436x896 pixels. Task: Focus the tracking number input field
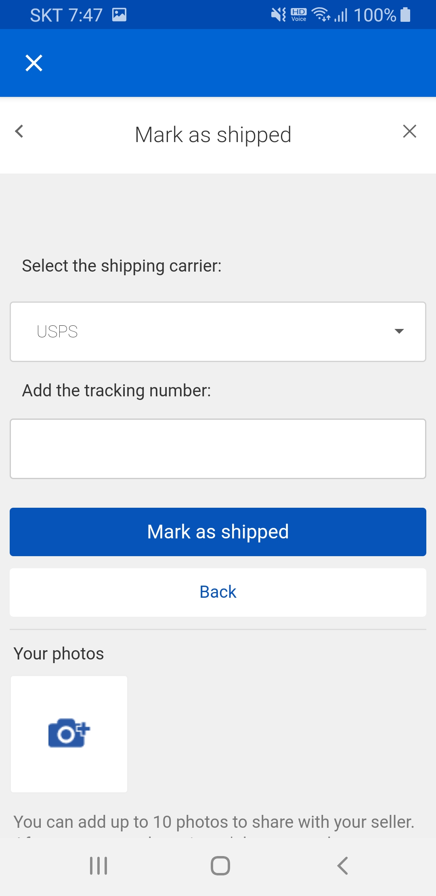218,449
